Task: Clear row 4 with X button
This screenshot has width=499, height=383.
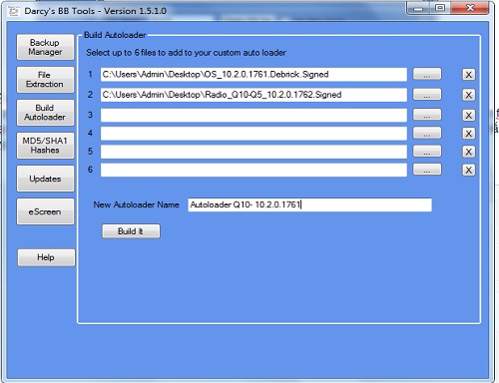Action: tap(469, 134)
